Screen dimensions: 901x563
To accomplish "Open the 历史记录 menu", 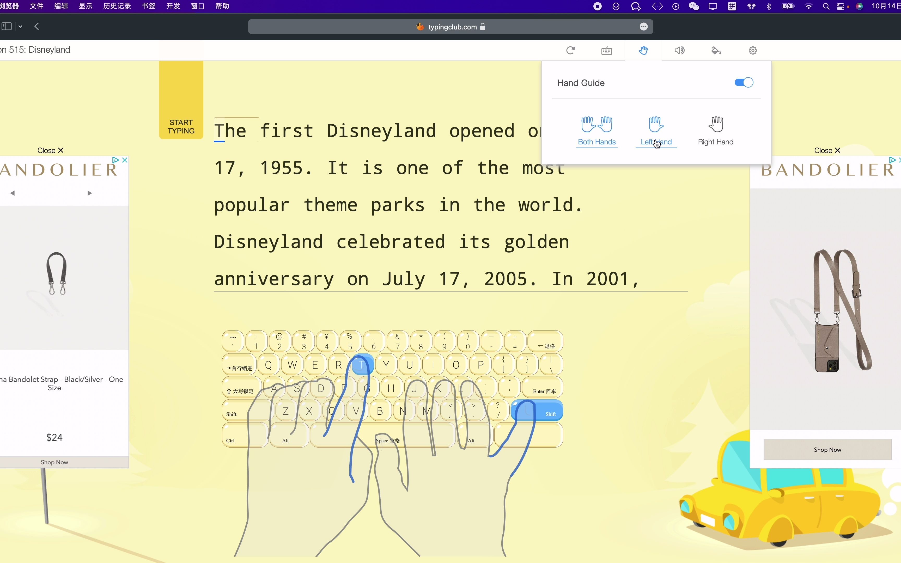I will [117, 6].
